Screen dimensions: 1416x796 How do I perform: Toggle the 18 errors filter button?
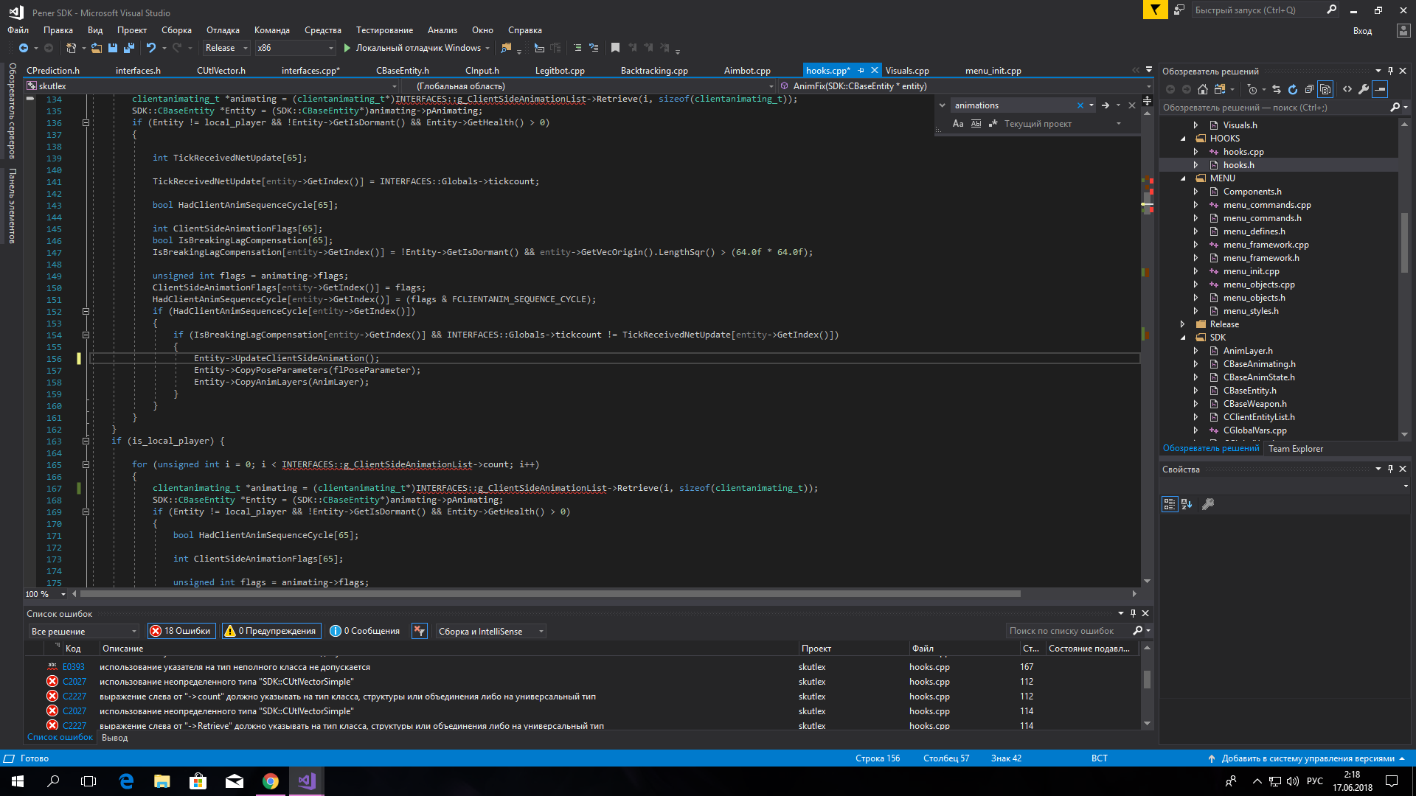(181, 631)
